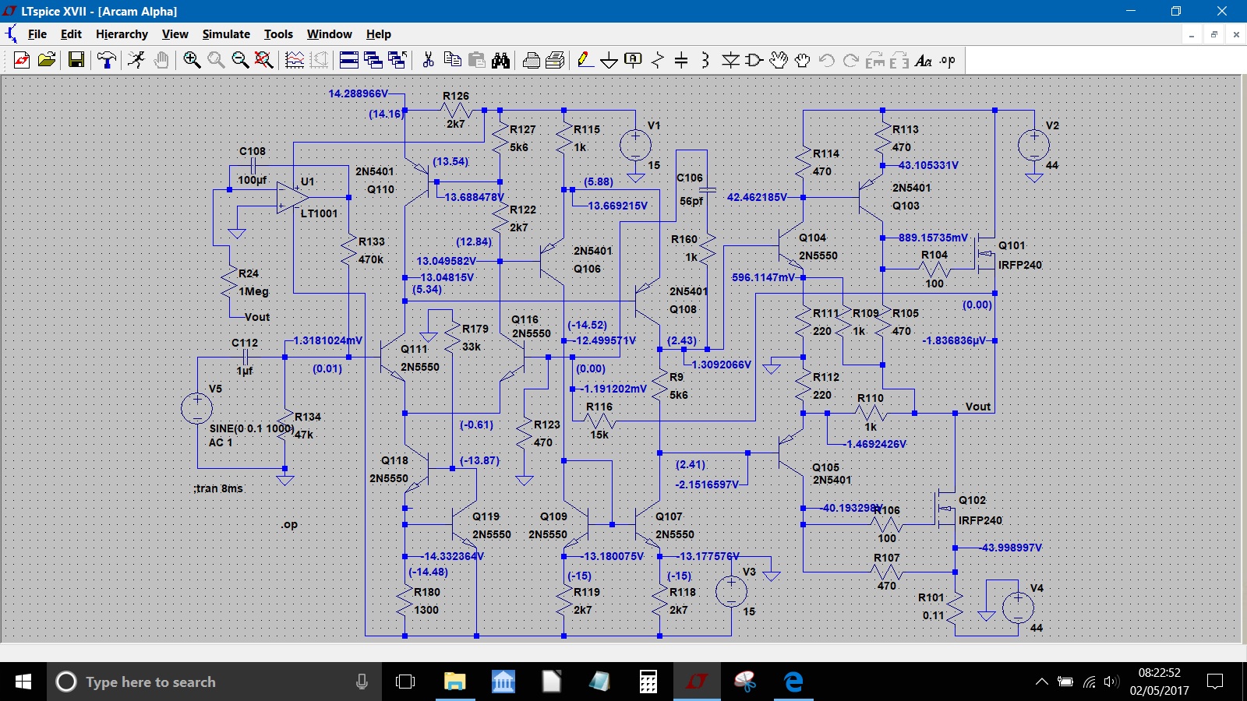Click the ;tran 8ms directive text
This screenshot has height=701, width=1247.
click(218, 488)
